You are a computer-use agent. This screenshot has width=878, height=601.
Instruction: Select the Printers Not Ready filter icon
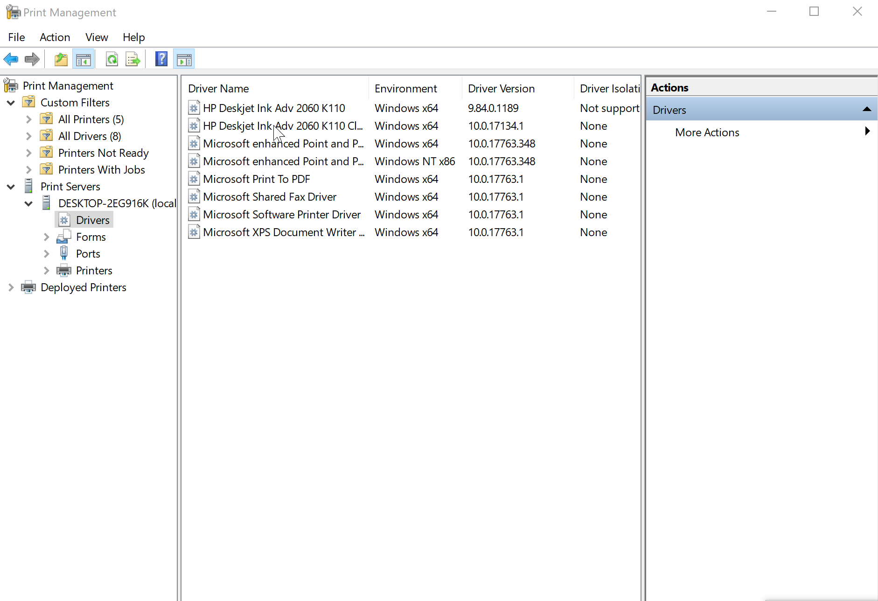tap(47, 152)
